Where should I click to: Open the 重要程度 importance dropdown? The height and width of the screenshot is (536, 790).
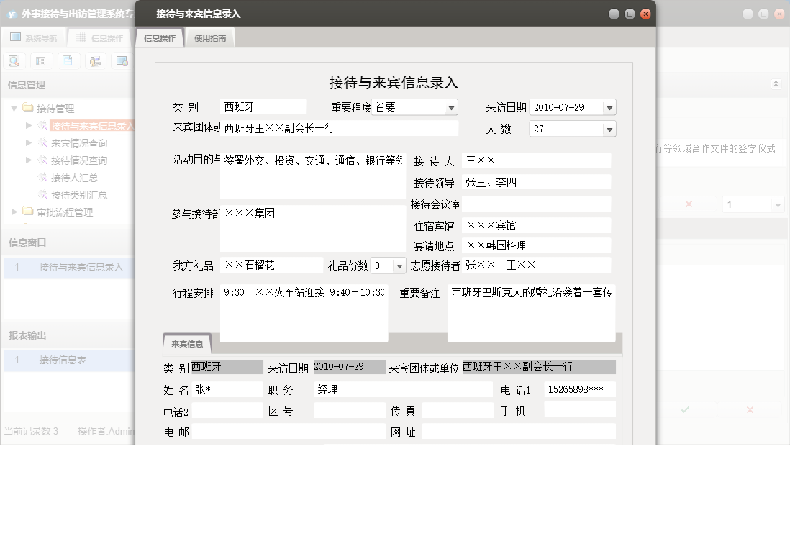[451, 106]
